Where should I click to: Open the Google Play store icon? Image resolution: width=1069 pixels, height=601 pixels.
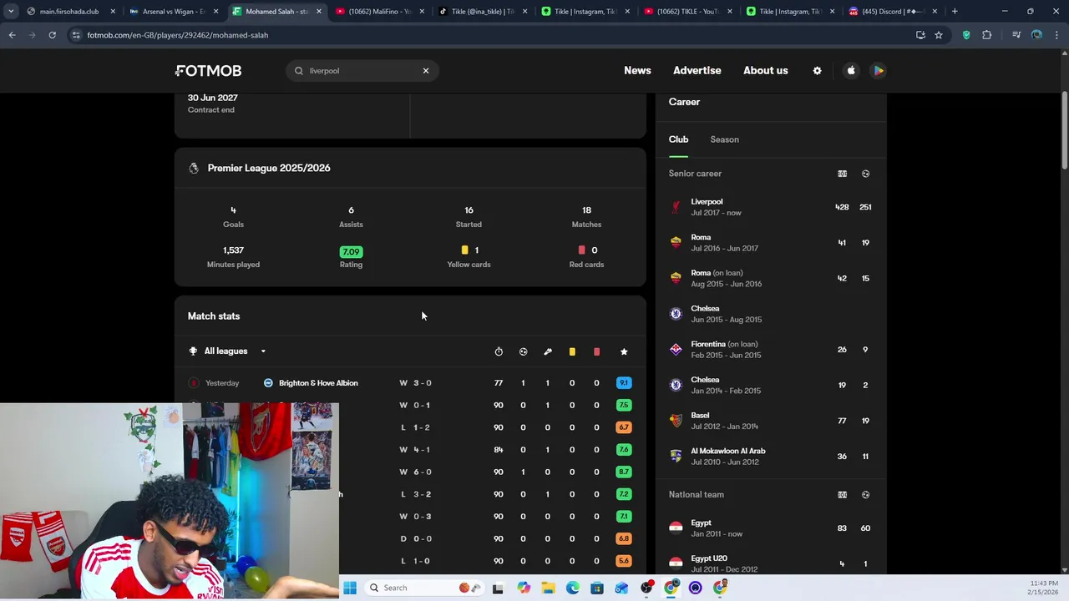(x=879, y=71)
